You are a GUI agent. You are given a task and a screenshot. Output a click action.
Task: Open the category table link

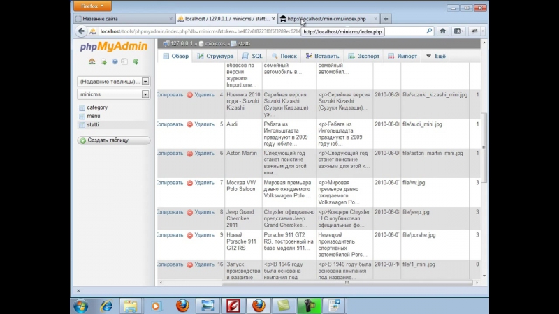97,107
